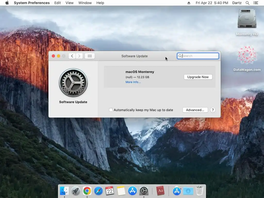Click the (null) — 12.23 GB text
Image resolution: width=264 pixels, height=198 pixels.
(x=137, y=77)
